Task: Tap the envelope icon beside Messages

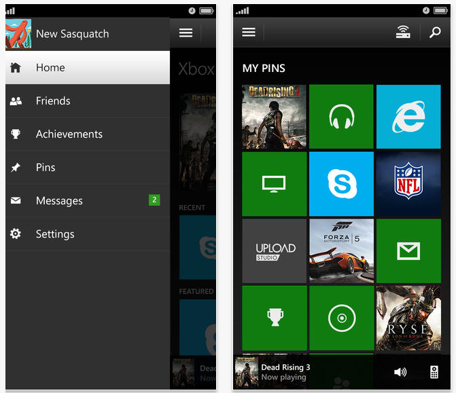Action: click(x=16, y=200)
